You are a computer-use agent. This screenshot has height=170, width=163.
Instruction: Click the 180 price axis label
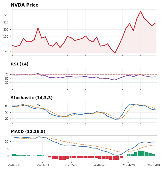pos(6,44)
